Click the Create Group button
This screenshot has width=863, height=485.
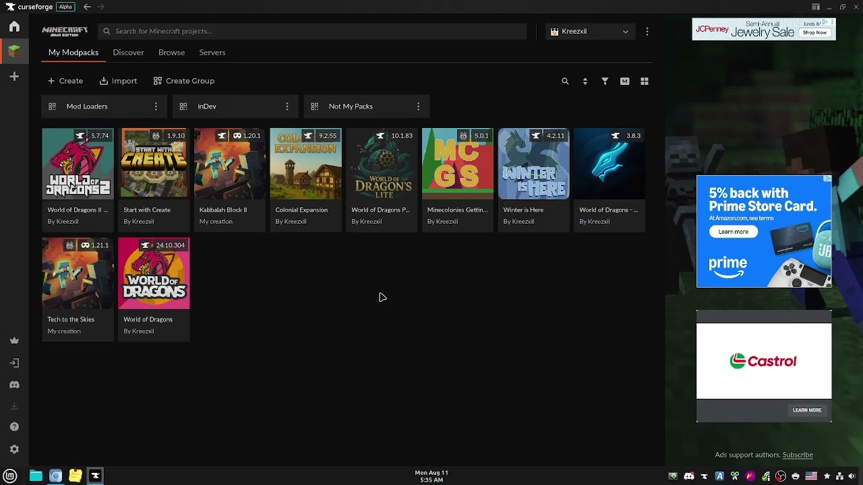tap(184, 81)
